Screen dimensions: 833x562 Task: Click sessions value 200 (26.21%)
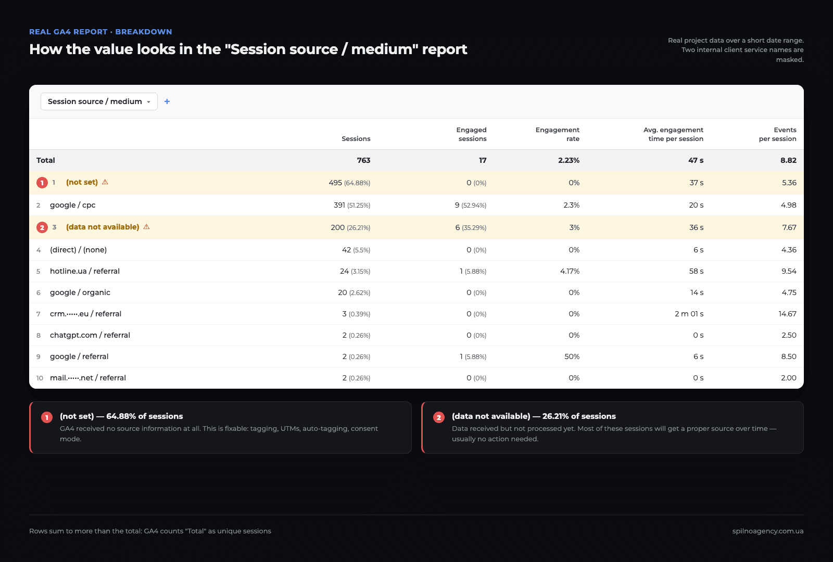pos(350,227)
